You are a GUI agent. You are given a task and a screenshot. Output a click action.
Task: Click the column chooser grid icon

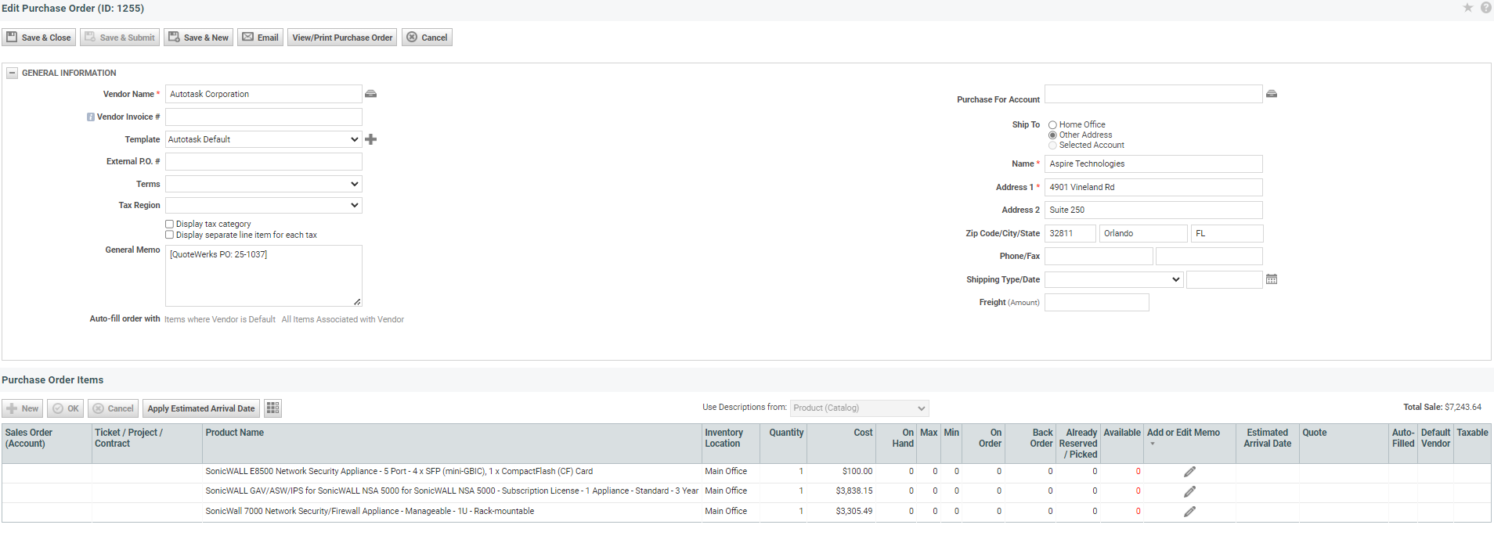point(272,408)
